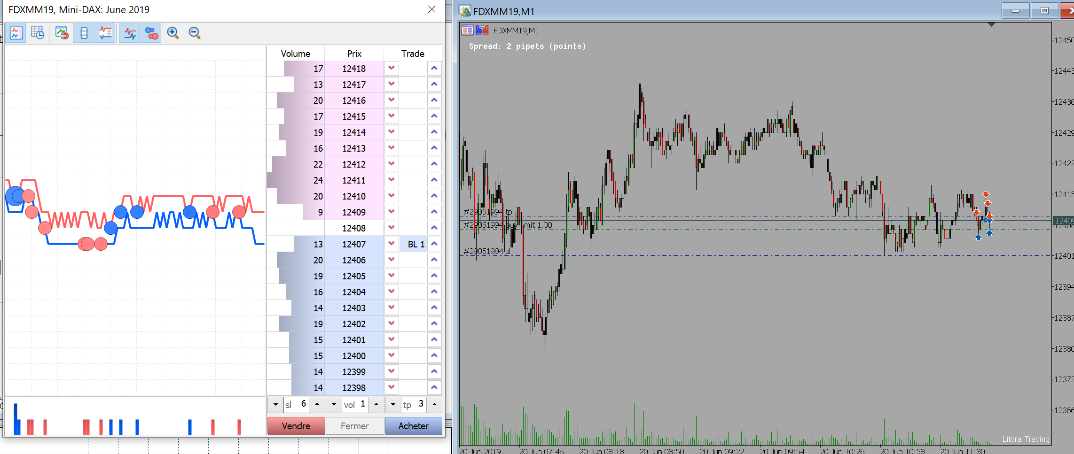1074x454 pixels.
Task: Toggle the tick chart display icon
Action: (16, 33)
